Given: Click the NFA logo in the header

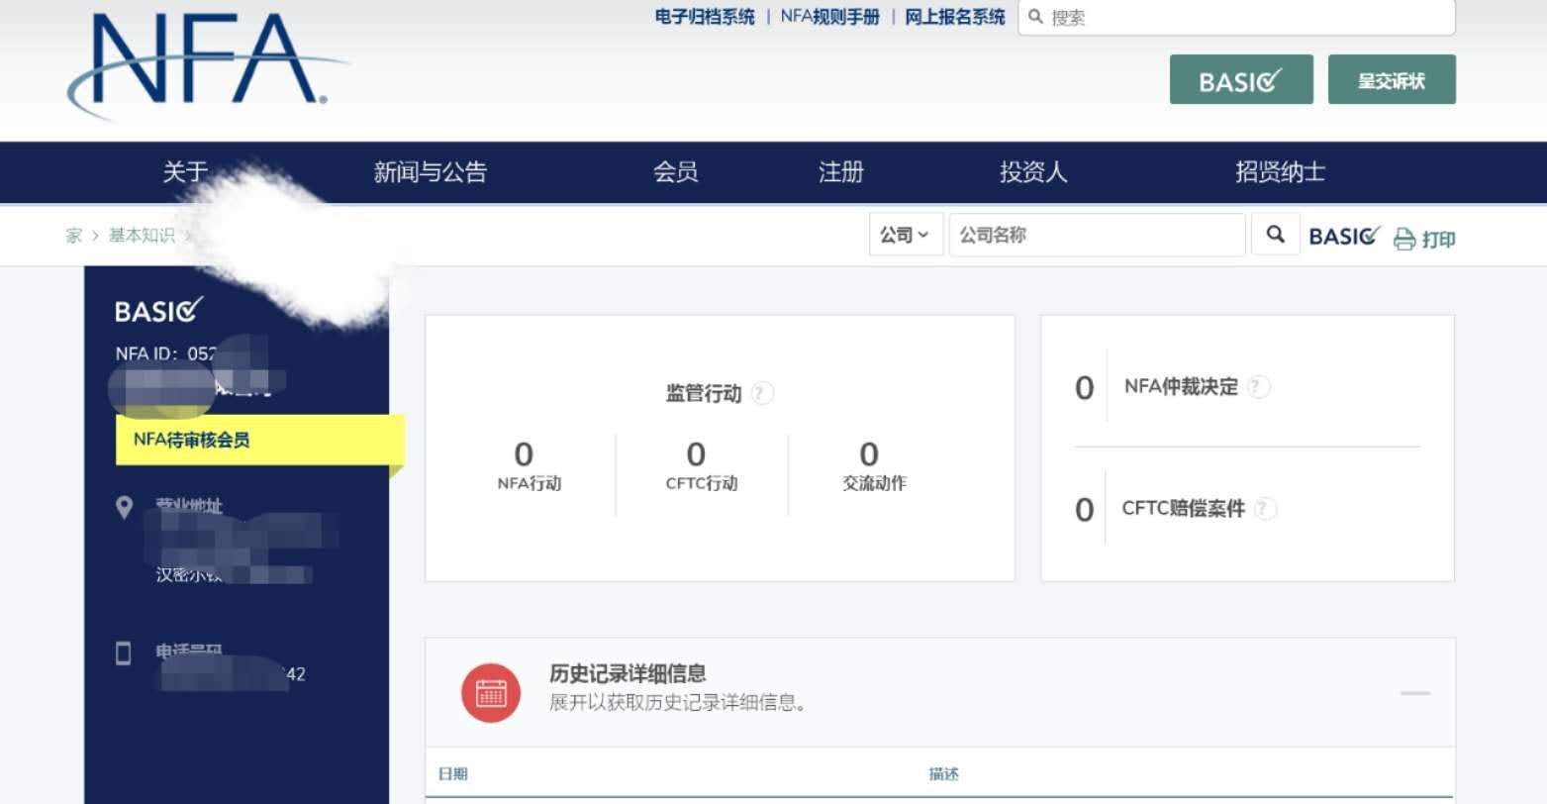Looking at the screenshot, I should click(203, 61).
